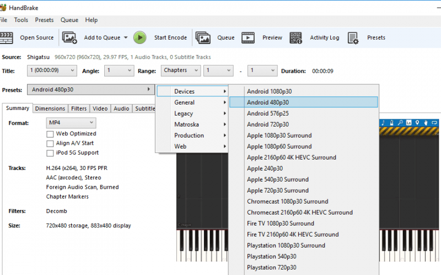The width and height of the screenshot is (441, 275).
Task: Choose Chromecast 2160p60 4K HEVC Surround preset
Action: click(304, 212)
